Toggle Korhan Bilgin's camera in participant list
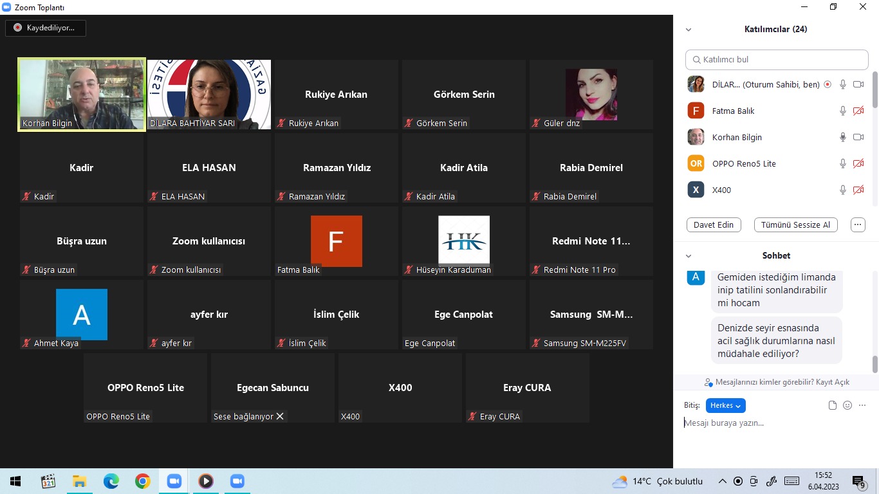Screen dimensions: 879x494 pos(858,137)
